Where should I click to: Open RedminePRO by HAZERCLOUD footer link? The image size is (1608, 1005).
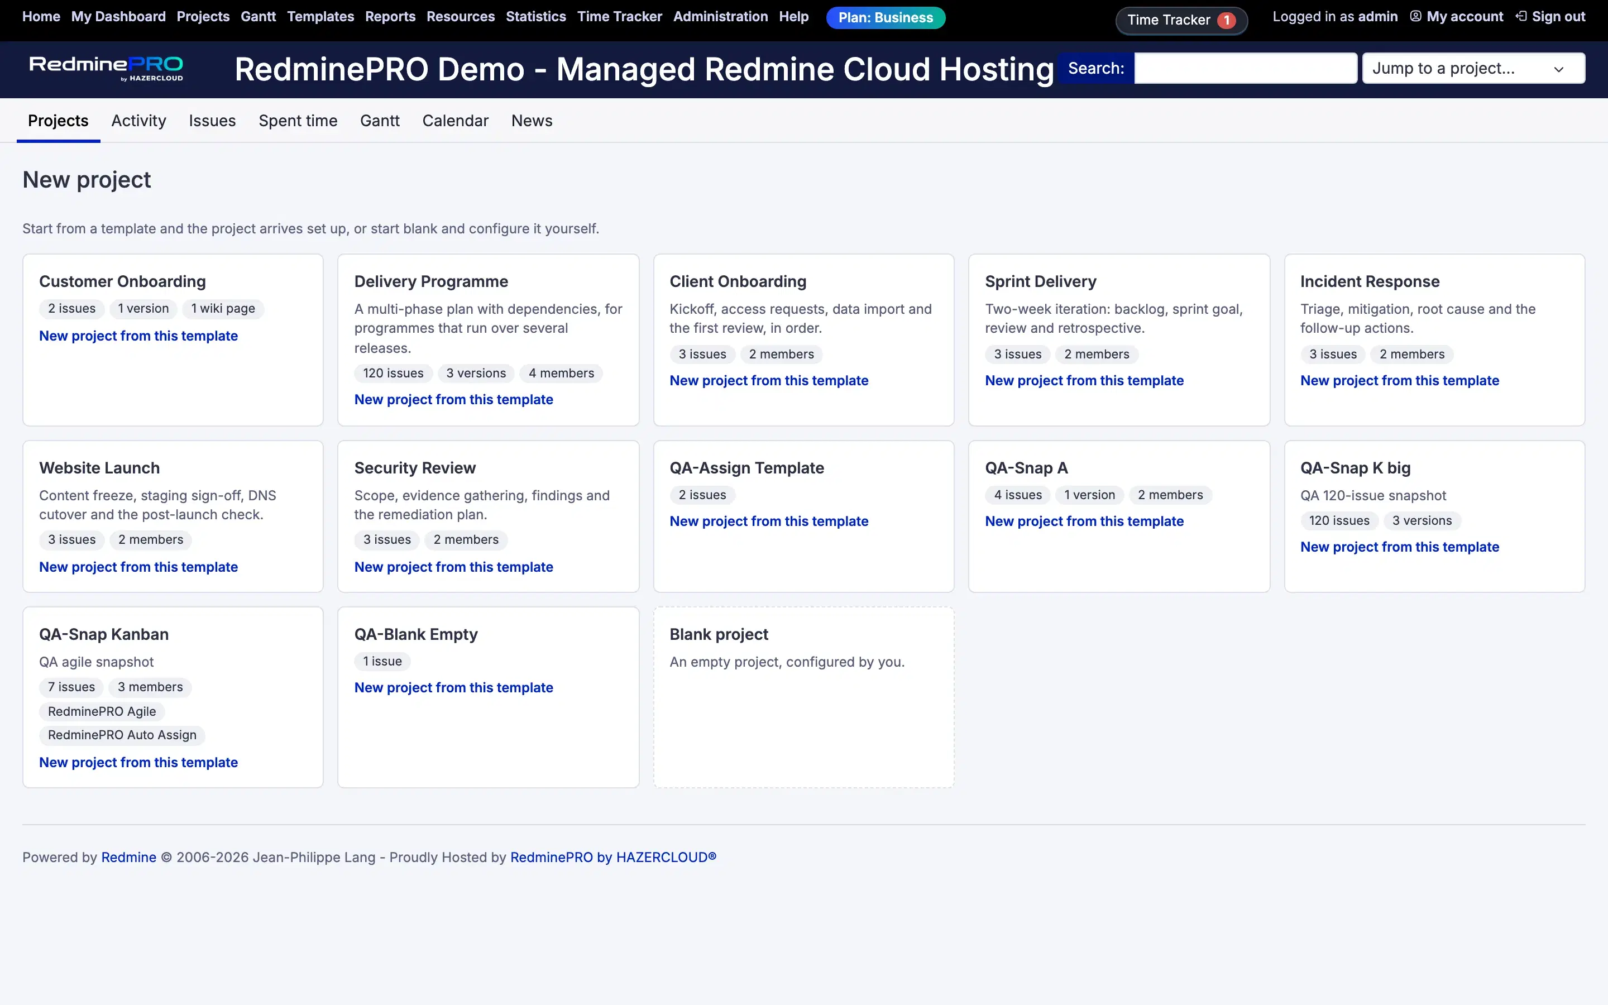click(x=612, y=858)
